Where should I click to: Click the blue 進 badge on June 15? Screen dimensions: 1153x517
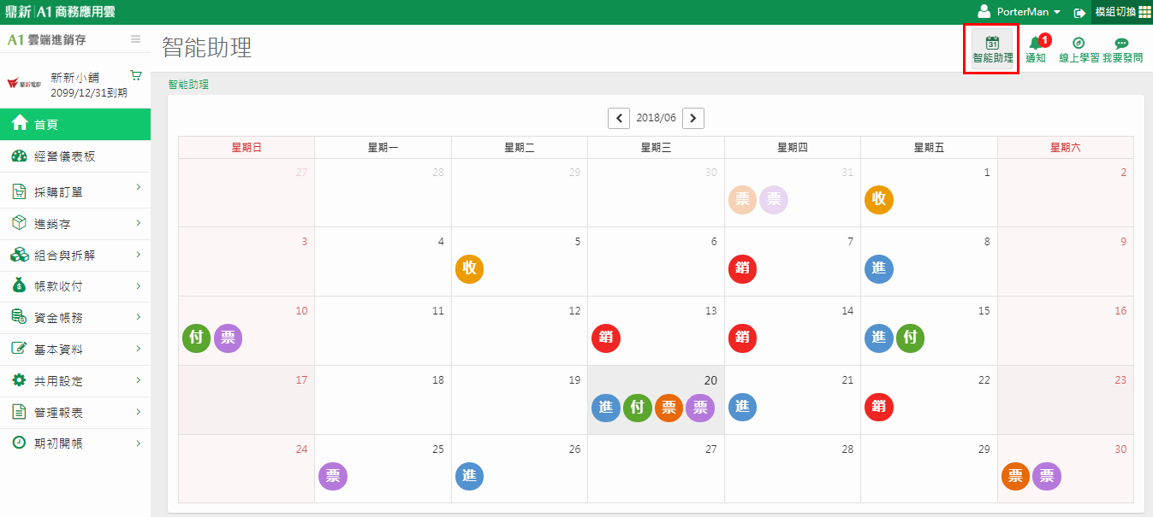click(x=879, y=338)
